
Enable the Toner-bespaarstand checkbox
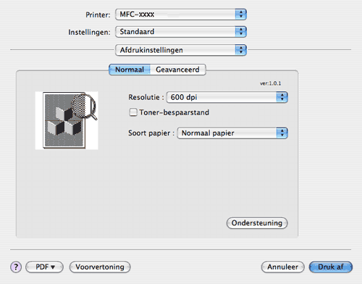click(x=133, y=112)
